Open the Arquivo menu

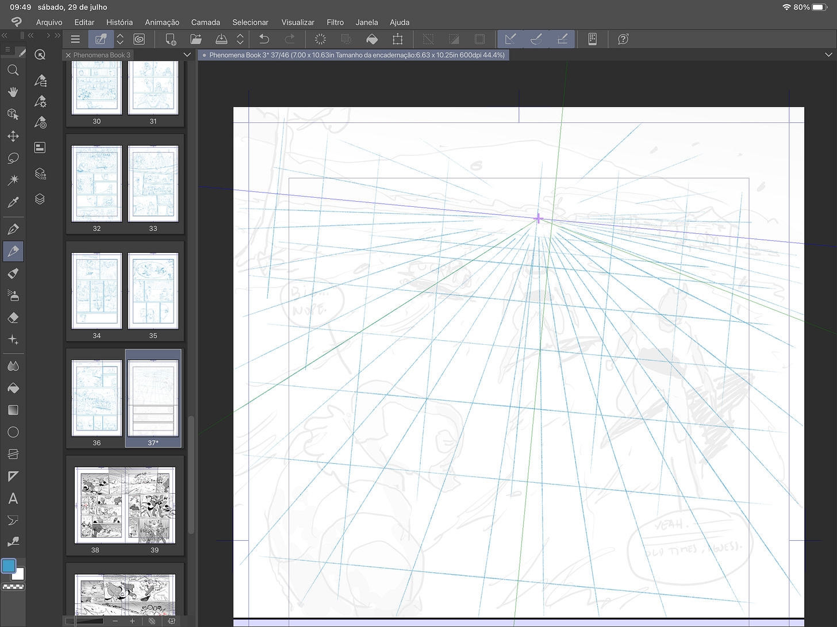point(49,22)
